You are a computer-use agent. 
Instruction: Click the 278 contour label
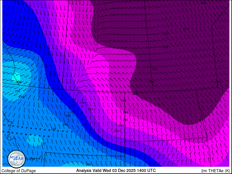[73, 106]
